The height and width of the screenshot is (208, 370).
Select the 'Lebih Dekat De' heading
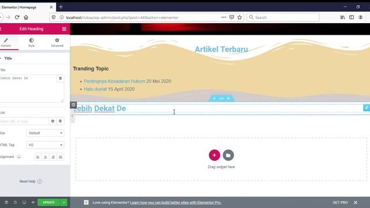click(100, 109)
